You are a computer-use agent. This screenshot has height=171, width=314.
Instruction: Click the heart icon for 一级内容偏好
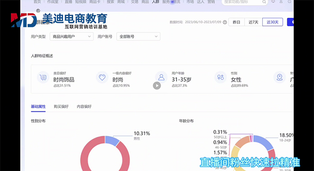point(102,78)
